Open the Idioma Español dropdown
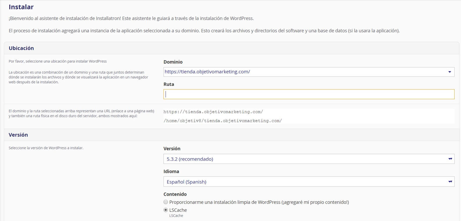 pyautogui.click(x=309, y=182)
